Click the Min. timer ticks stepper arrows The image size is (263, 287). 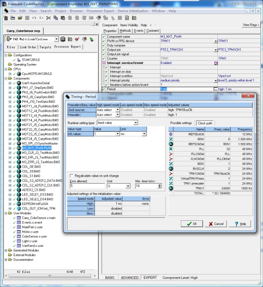(160, 186)
